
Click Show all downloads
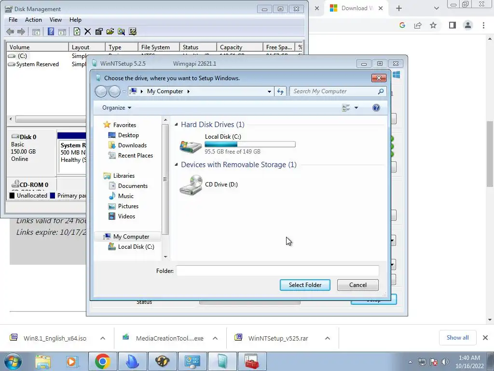(x=457, y=338)
